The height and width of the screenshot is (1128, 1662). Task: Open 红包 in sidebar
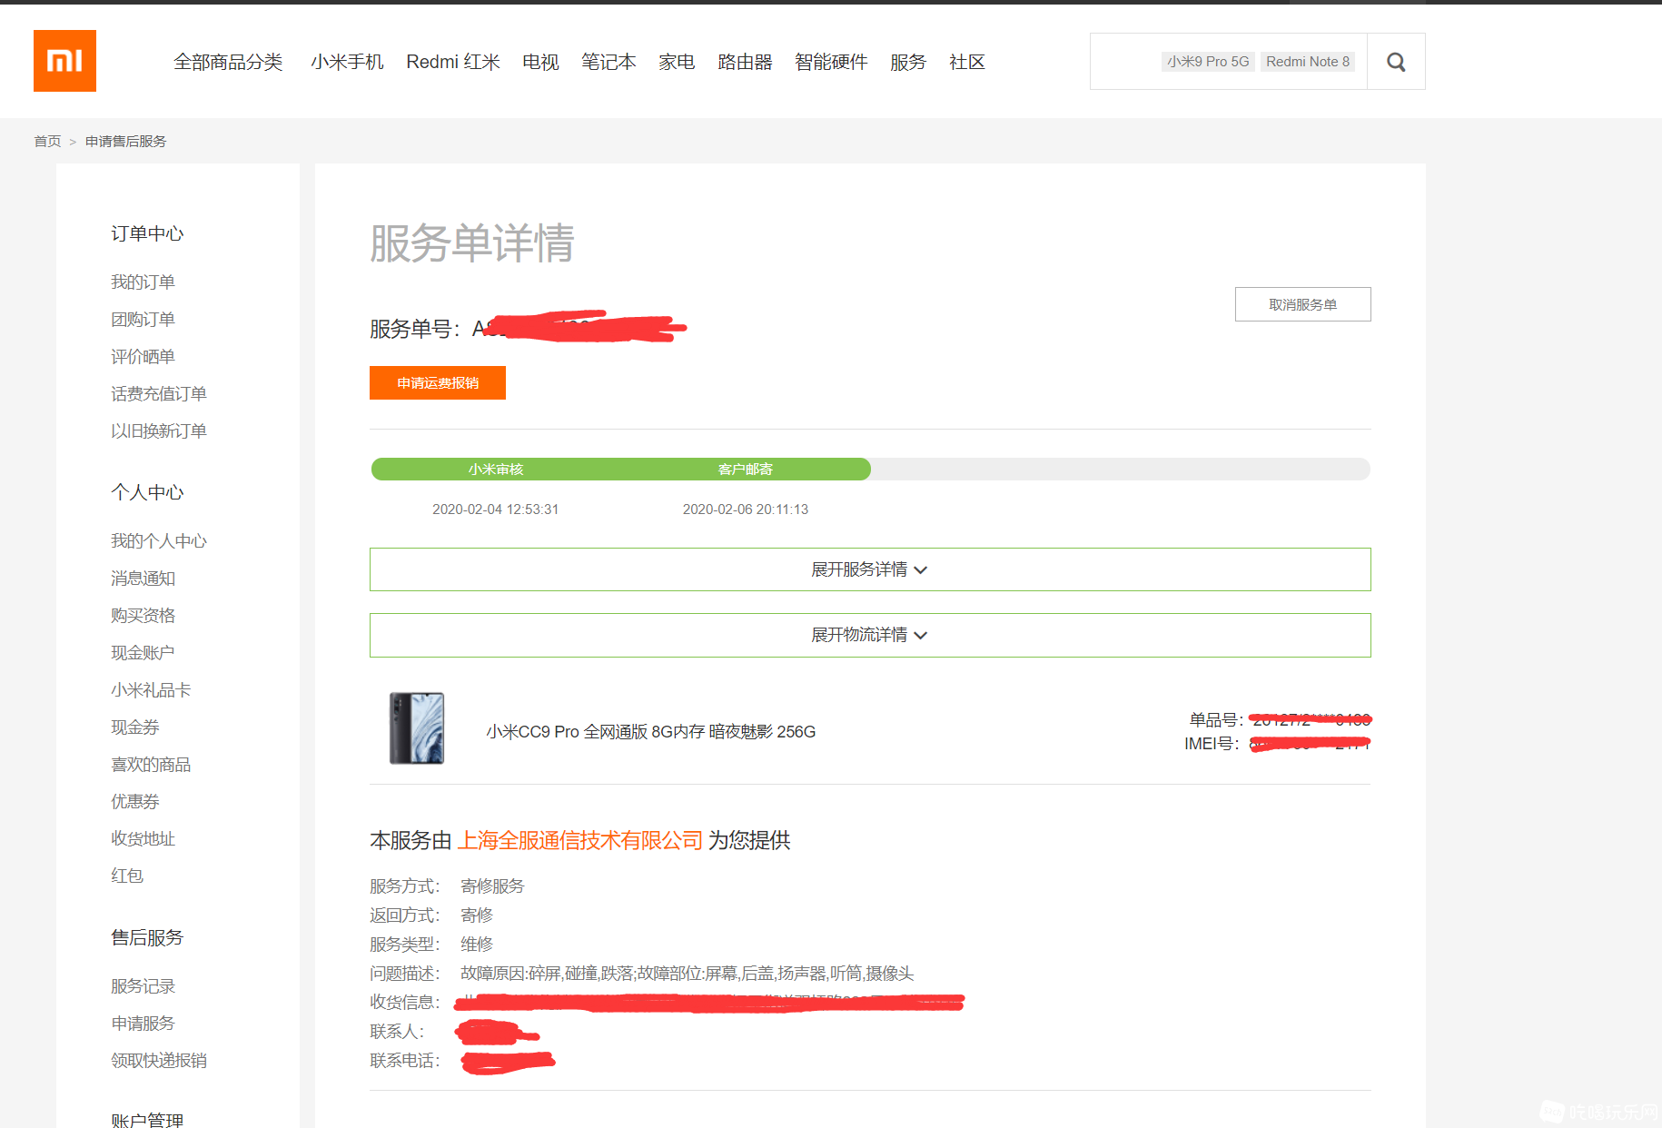(x=127, y=876)
